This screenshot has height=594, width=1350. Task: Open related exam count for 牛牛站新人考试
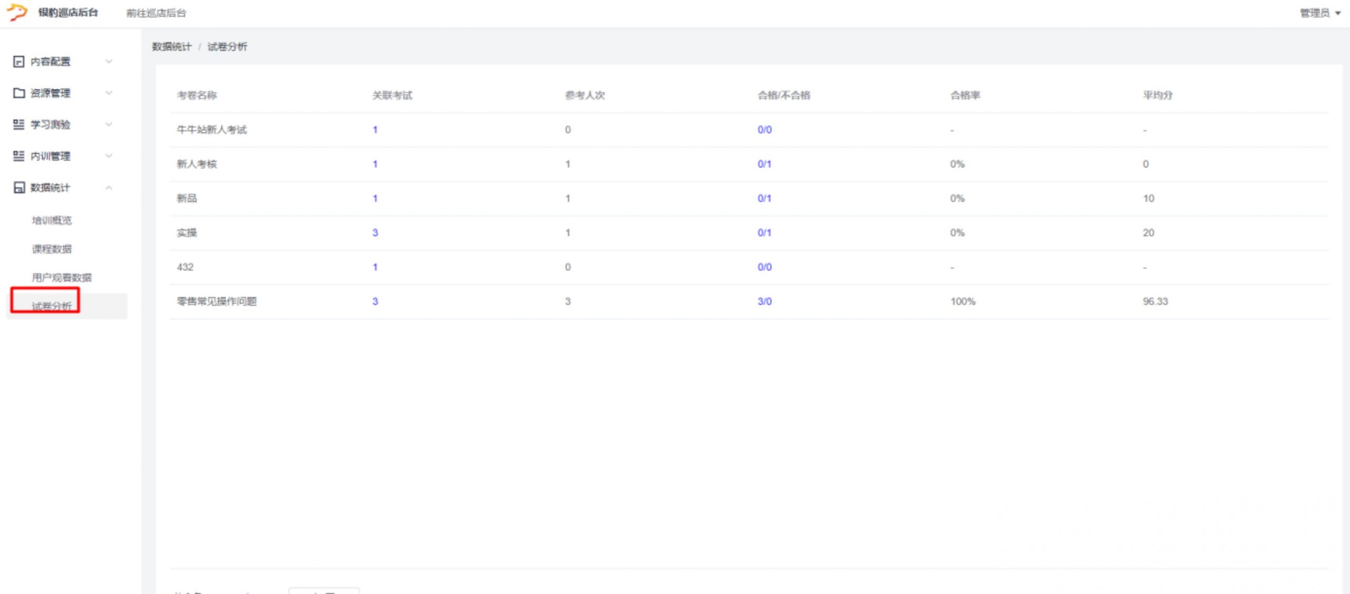(x=375, y=130)
